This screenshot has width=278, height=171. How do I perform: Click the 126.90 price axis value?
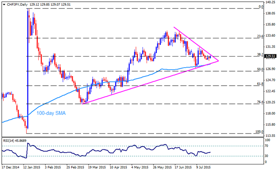click(270, 69)
